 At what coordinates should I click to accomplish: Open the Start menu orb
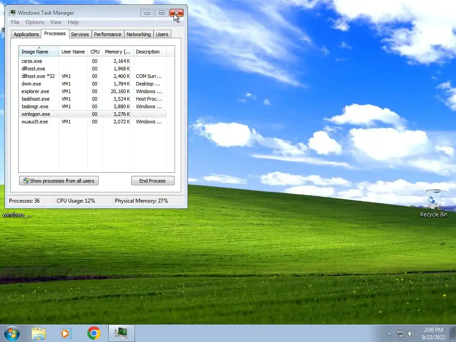(12, 333)
